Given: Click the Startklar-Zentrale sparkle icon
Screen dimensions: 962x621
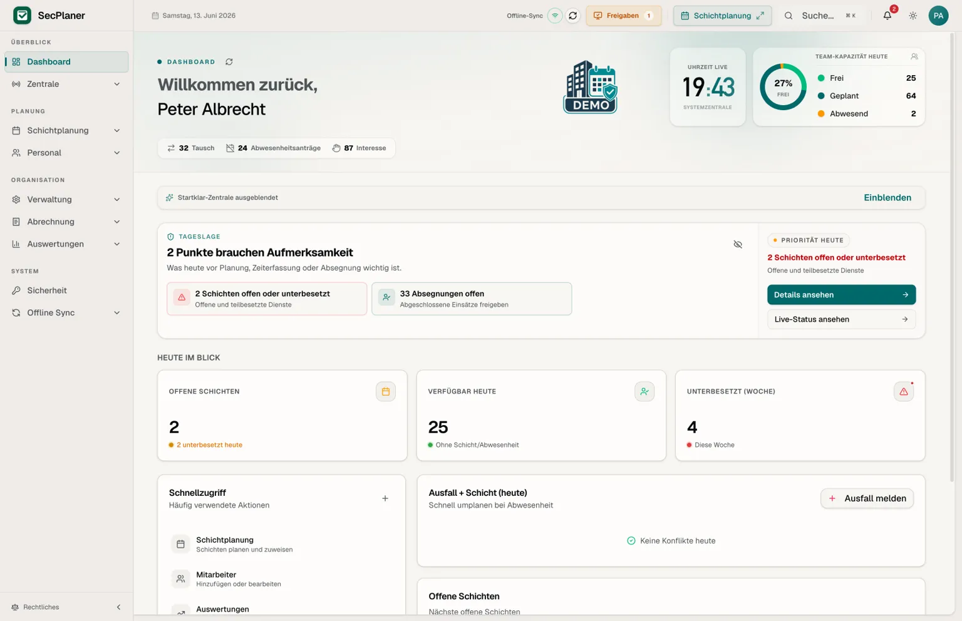Looking at the screenshot, I should [170, 198].
